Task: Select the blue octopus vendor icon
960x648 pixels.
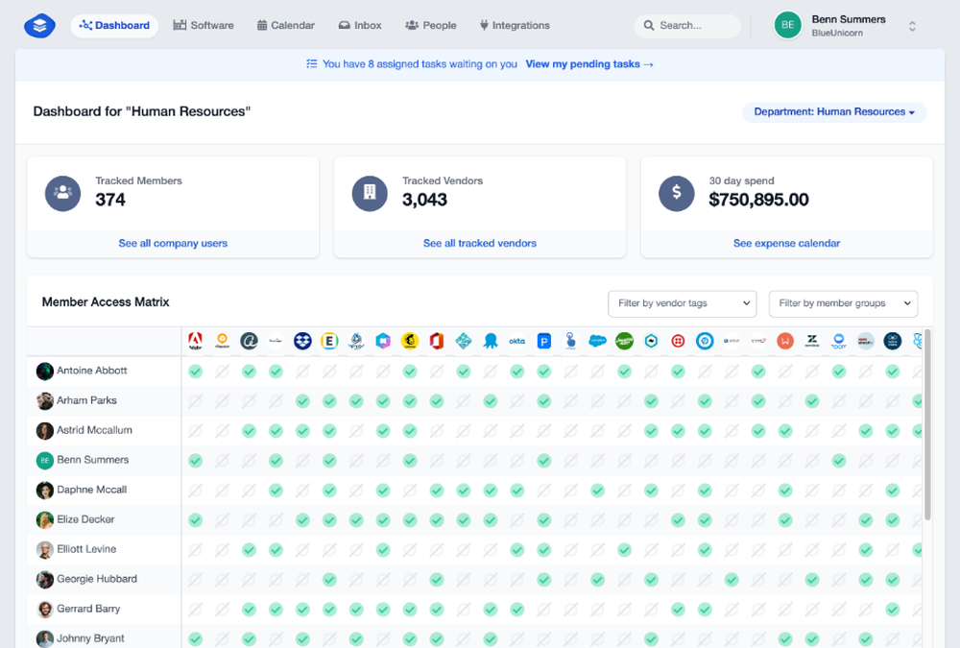Action: click(x=491, y=341)
